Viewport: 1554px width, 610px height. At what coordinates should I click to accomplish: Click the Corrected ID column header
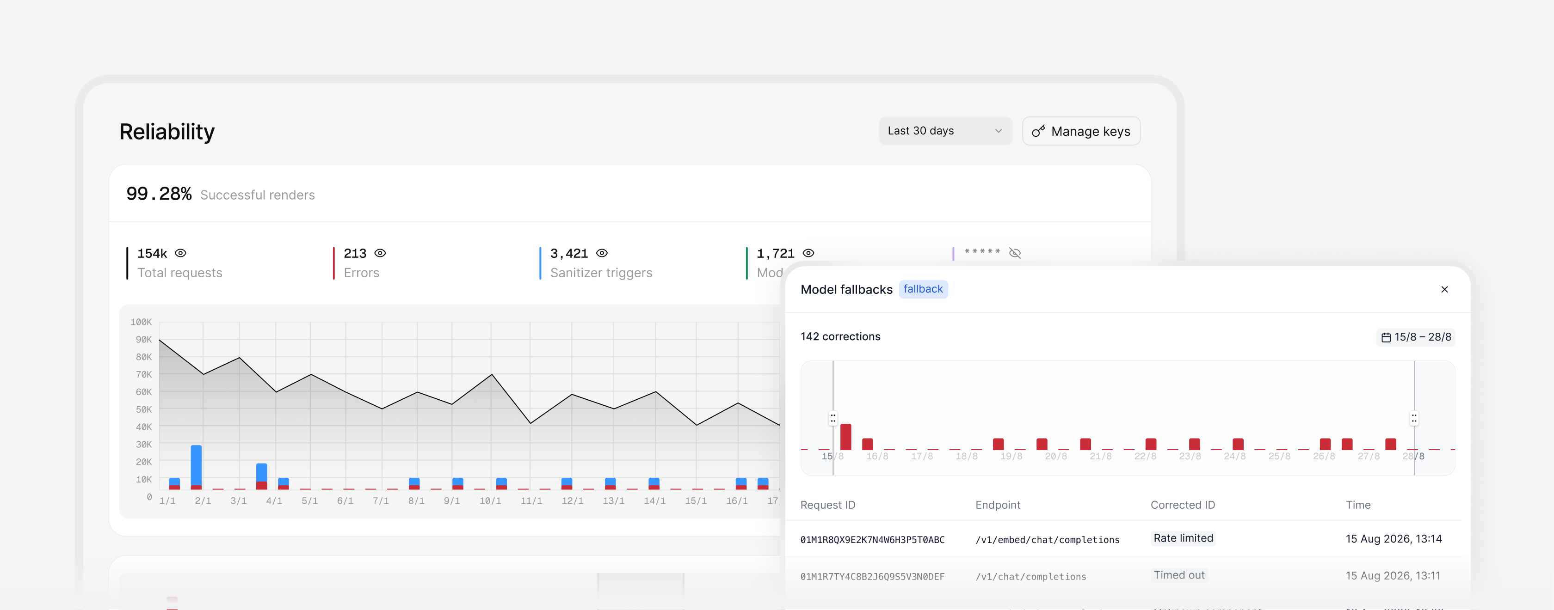click(1183, 505)
